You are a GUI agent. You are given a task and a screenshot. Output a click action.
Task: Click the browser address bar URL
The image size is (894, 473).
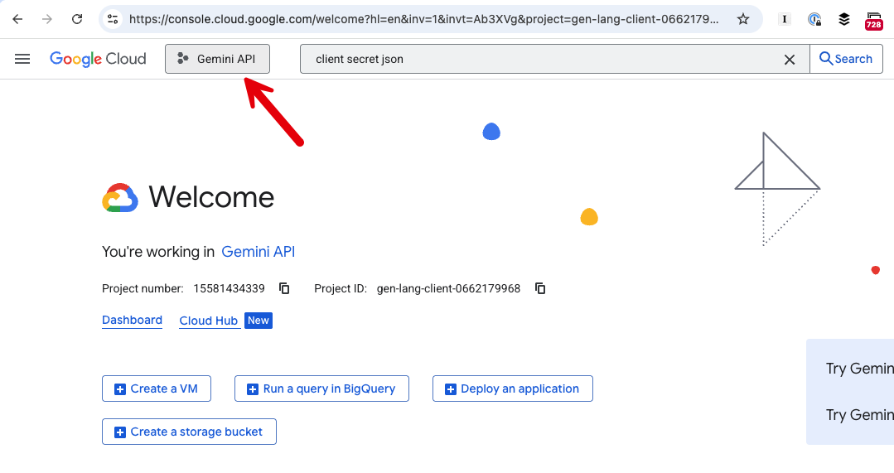click(x=423, y=19)
